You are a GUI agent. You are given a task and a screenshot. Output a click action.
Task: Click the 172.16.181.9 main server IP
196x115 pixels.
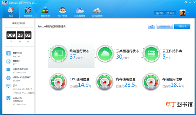click(19, 72)
